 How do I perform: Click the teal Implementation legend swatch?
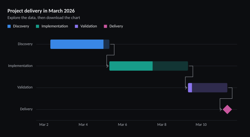pyautogui.click(x=37, y=26)
